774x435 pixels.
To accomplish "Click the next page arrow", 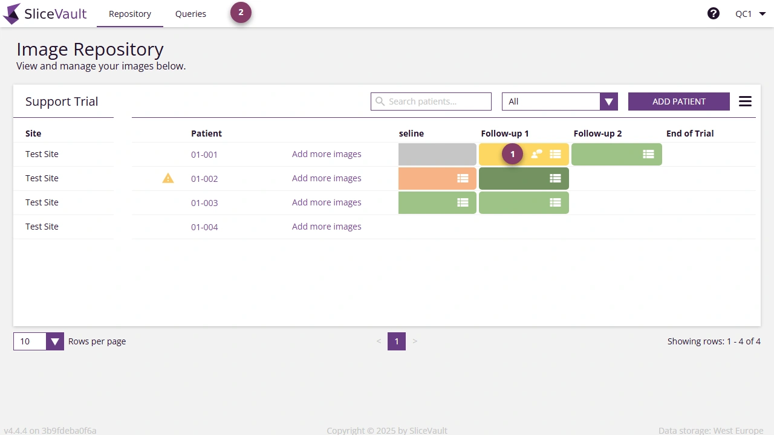I will 415,341.
